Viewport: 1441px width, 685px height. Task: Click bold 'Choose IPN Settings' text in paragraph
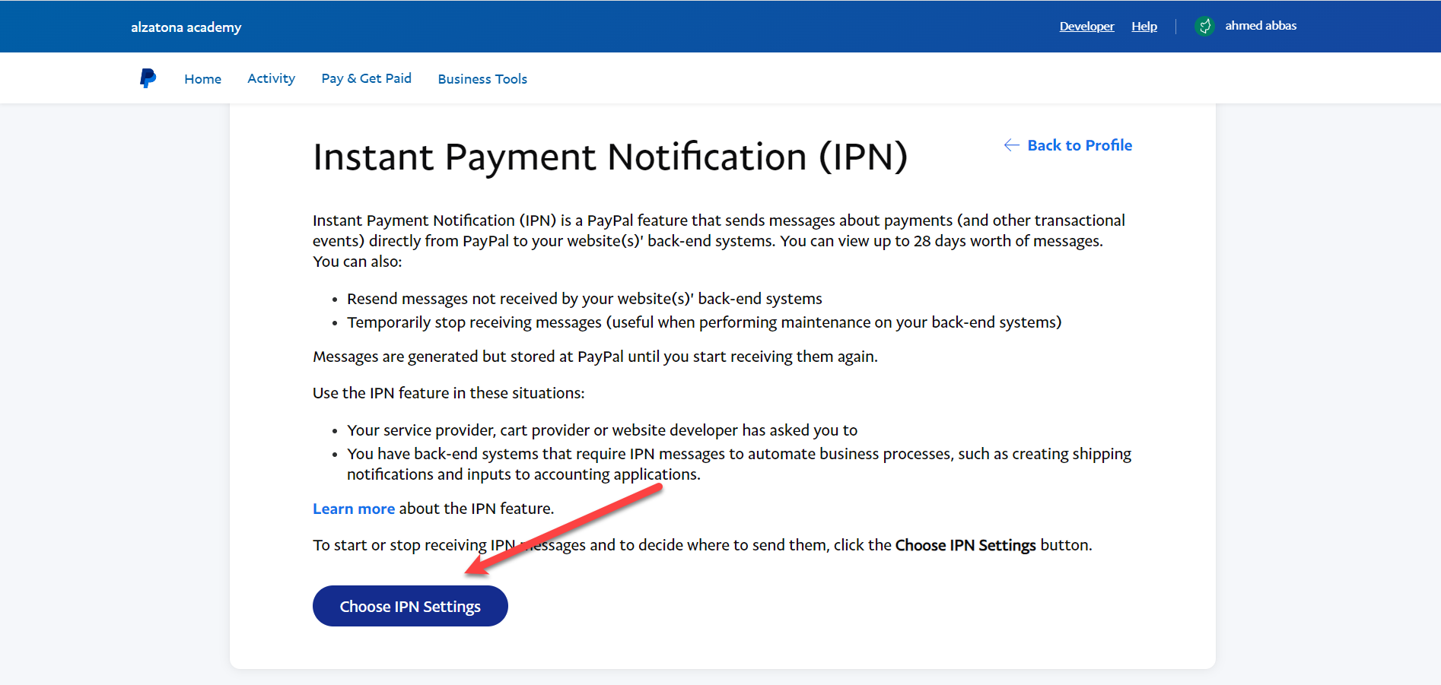[x=965, y=545]
